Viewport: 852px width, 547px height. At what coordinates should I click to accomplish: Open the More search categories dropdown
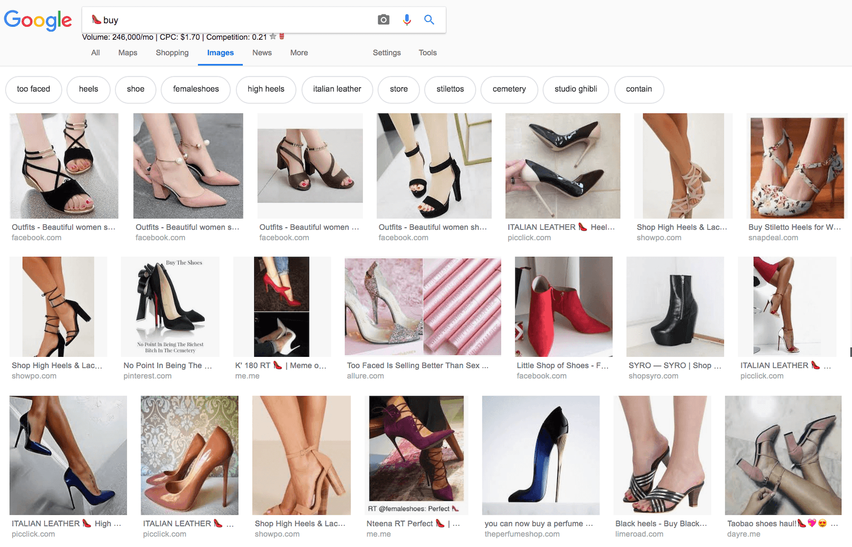click(x=298, y=53)
